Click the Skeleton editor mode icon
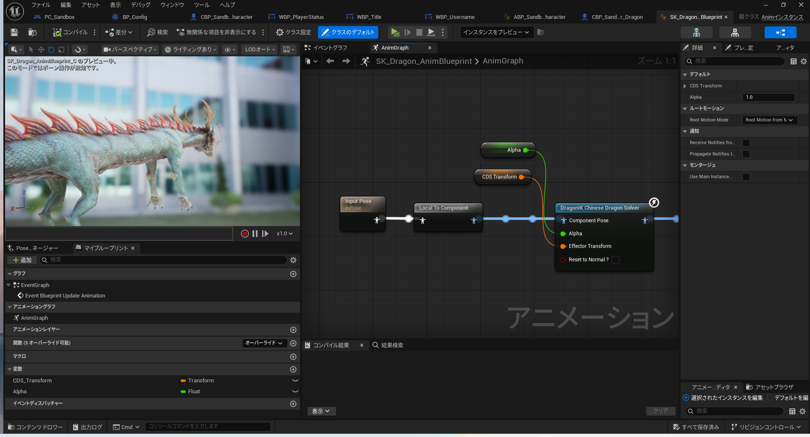The width and height of the screenshot is (810, 437). click(696, 32)
